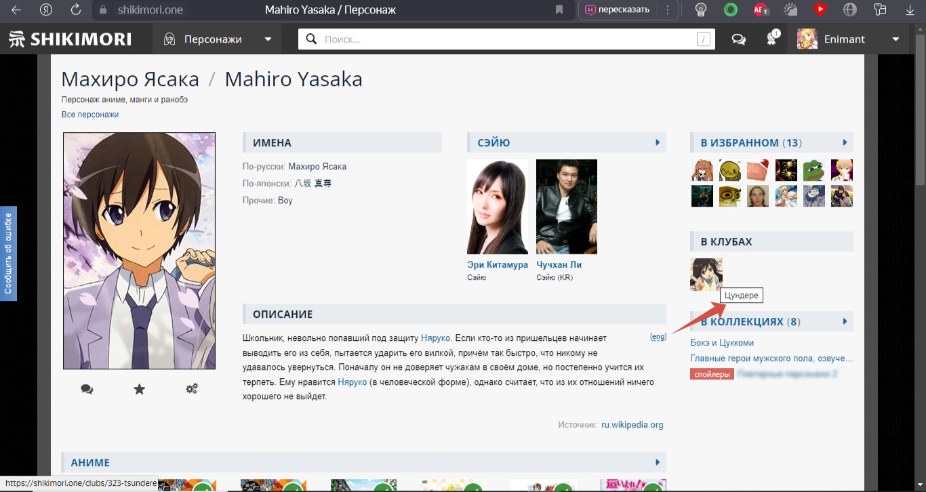
Task: Open the edit gears icon under the poster
Action: 192,389
